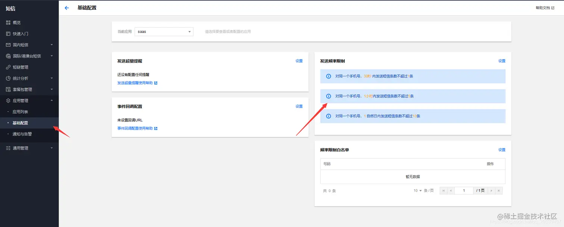The height and width of the screenshot is (227, 564).
Task: Click info icon on the 1小时 limit row
Action: 329,96
